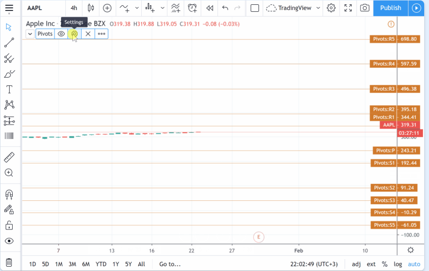Set range to YTD
Image resolution: width=429 pixels, height=271 pixels.
pos(101,264)
